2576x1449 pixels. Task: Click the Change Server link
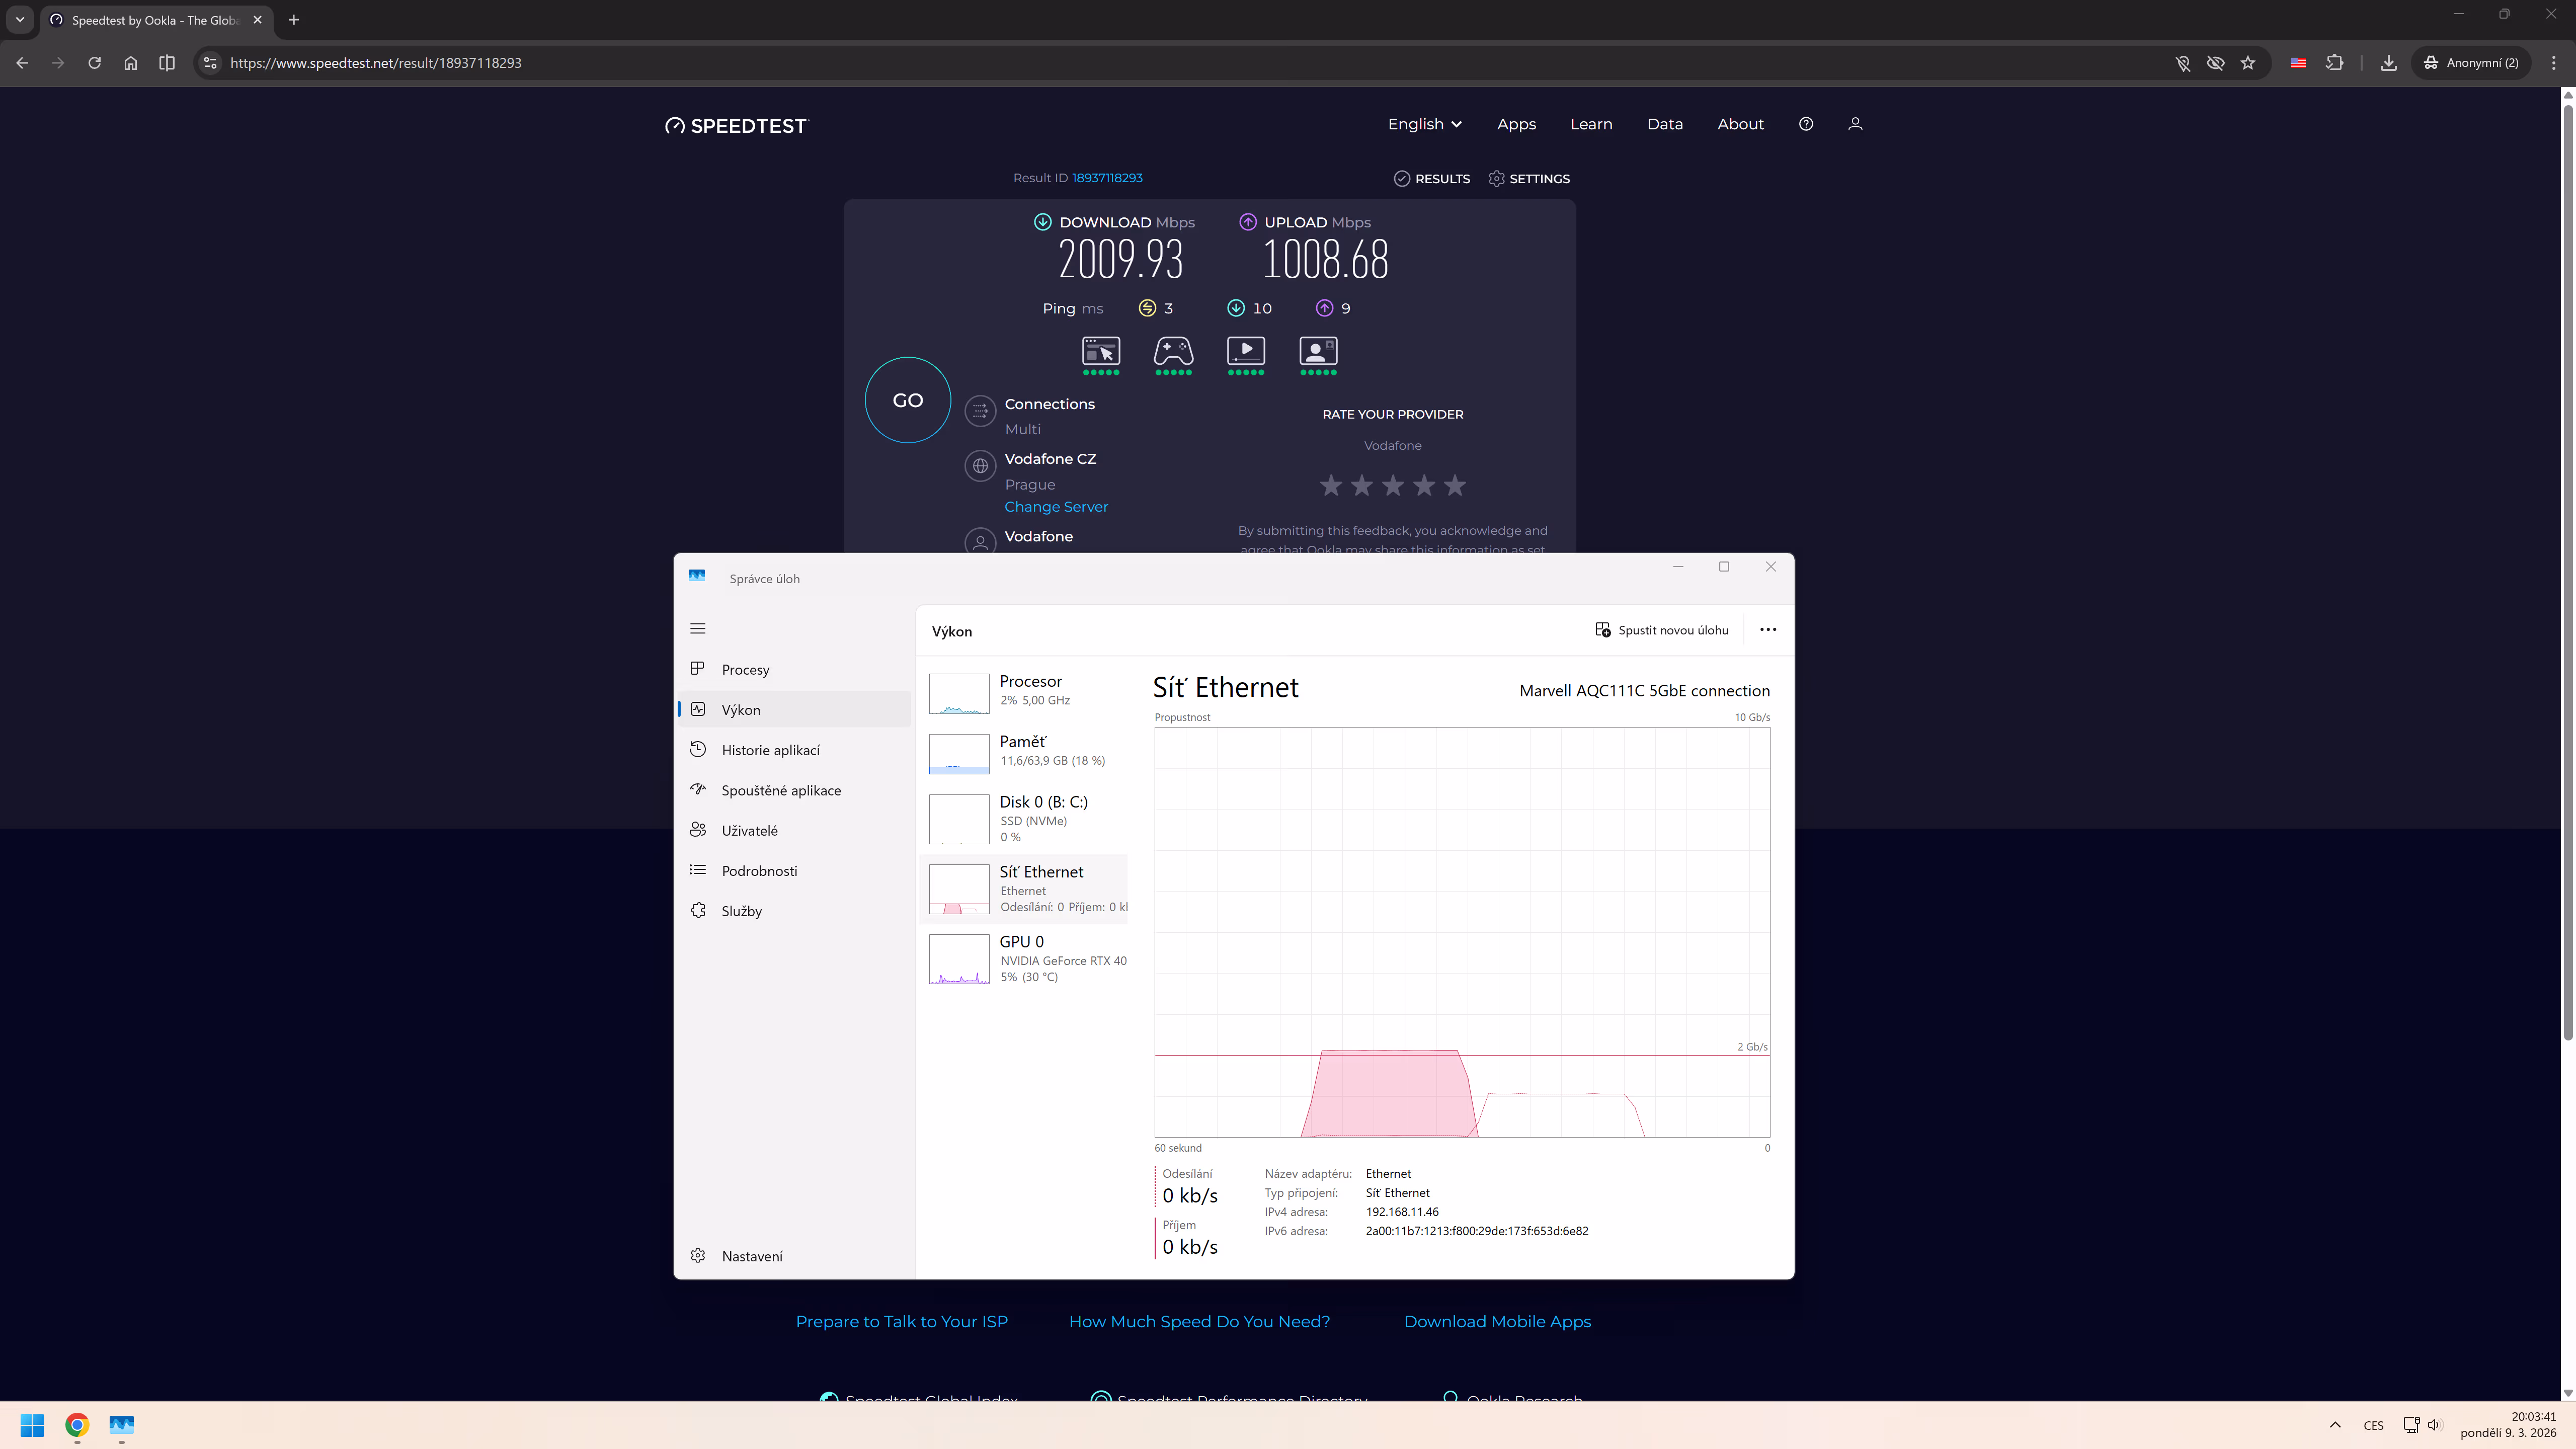coord(1056,507)
